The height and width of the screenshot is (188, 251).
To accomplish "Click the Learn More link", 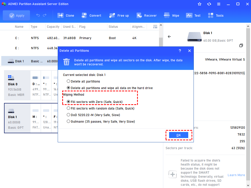I will (x=236, y=175).
